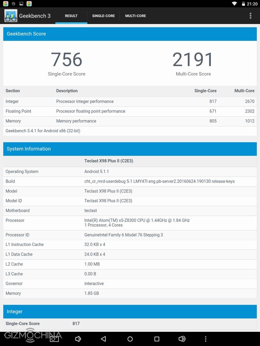
Task: Tap the volume up speaker icon
Action: [182, 339]
